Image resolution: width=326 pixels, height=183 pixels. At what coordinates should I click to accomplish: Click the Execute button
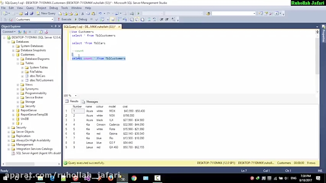tap(65, 19)
